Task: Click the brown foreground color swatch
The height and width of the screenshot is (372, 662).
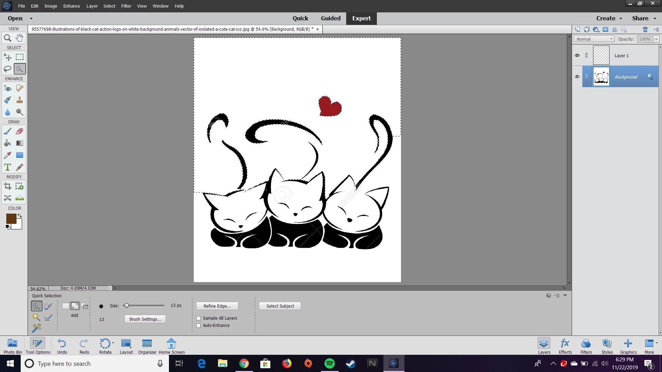Action: click(x=11, y=218)
